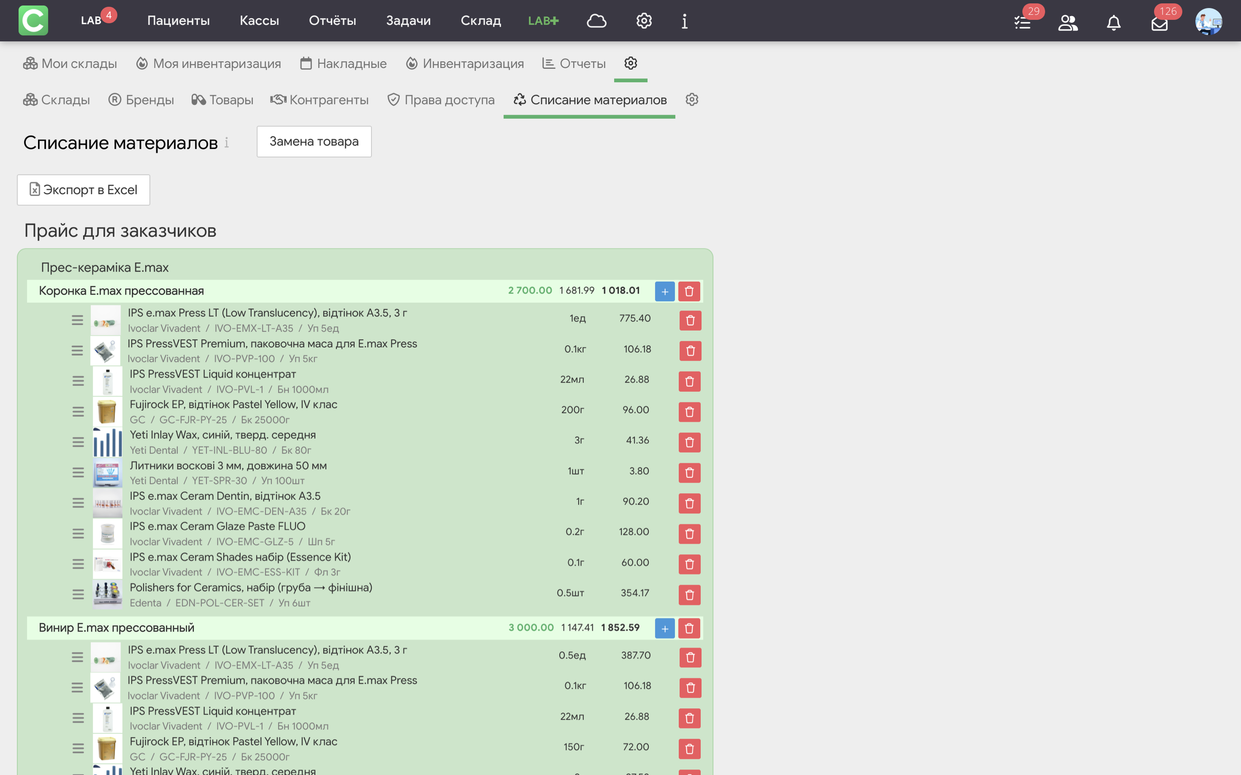Open Пациенты in top navigation
This screenshot has width=1241, height=775.
coord(178,21)
